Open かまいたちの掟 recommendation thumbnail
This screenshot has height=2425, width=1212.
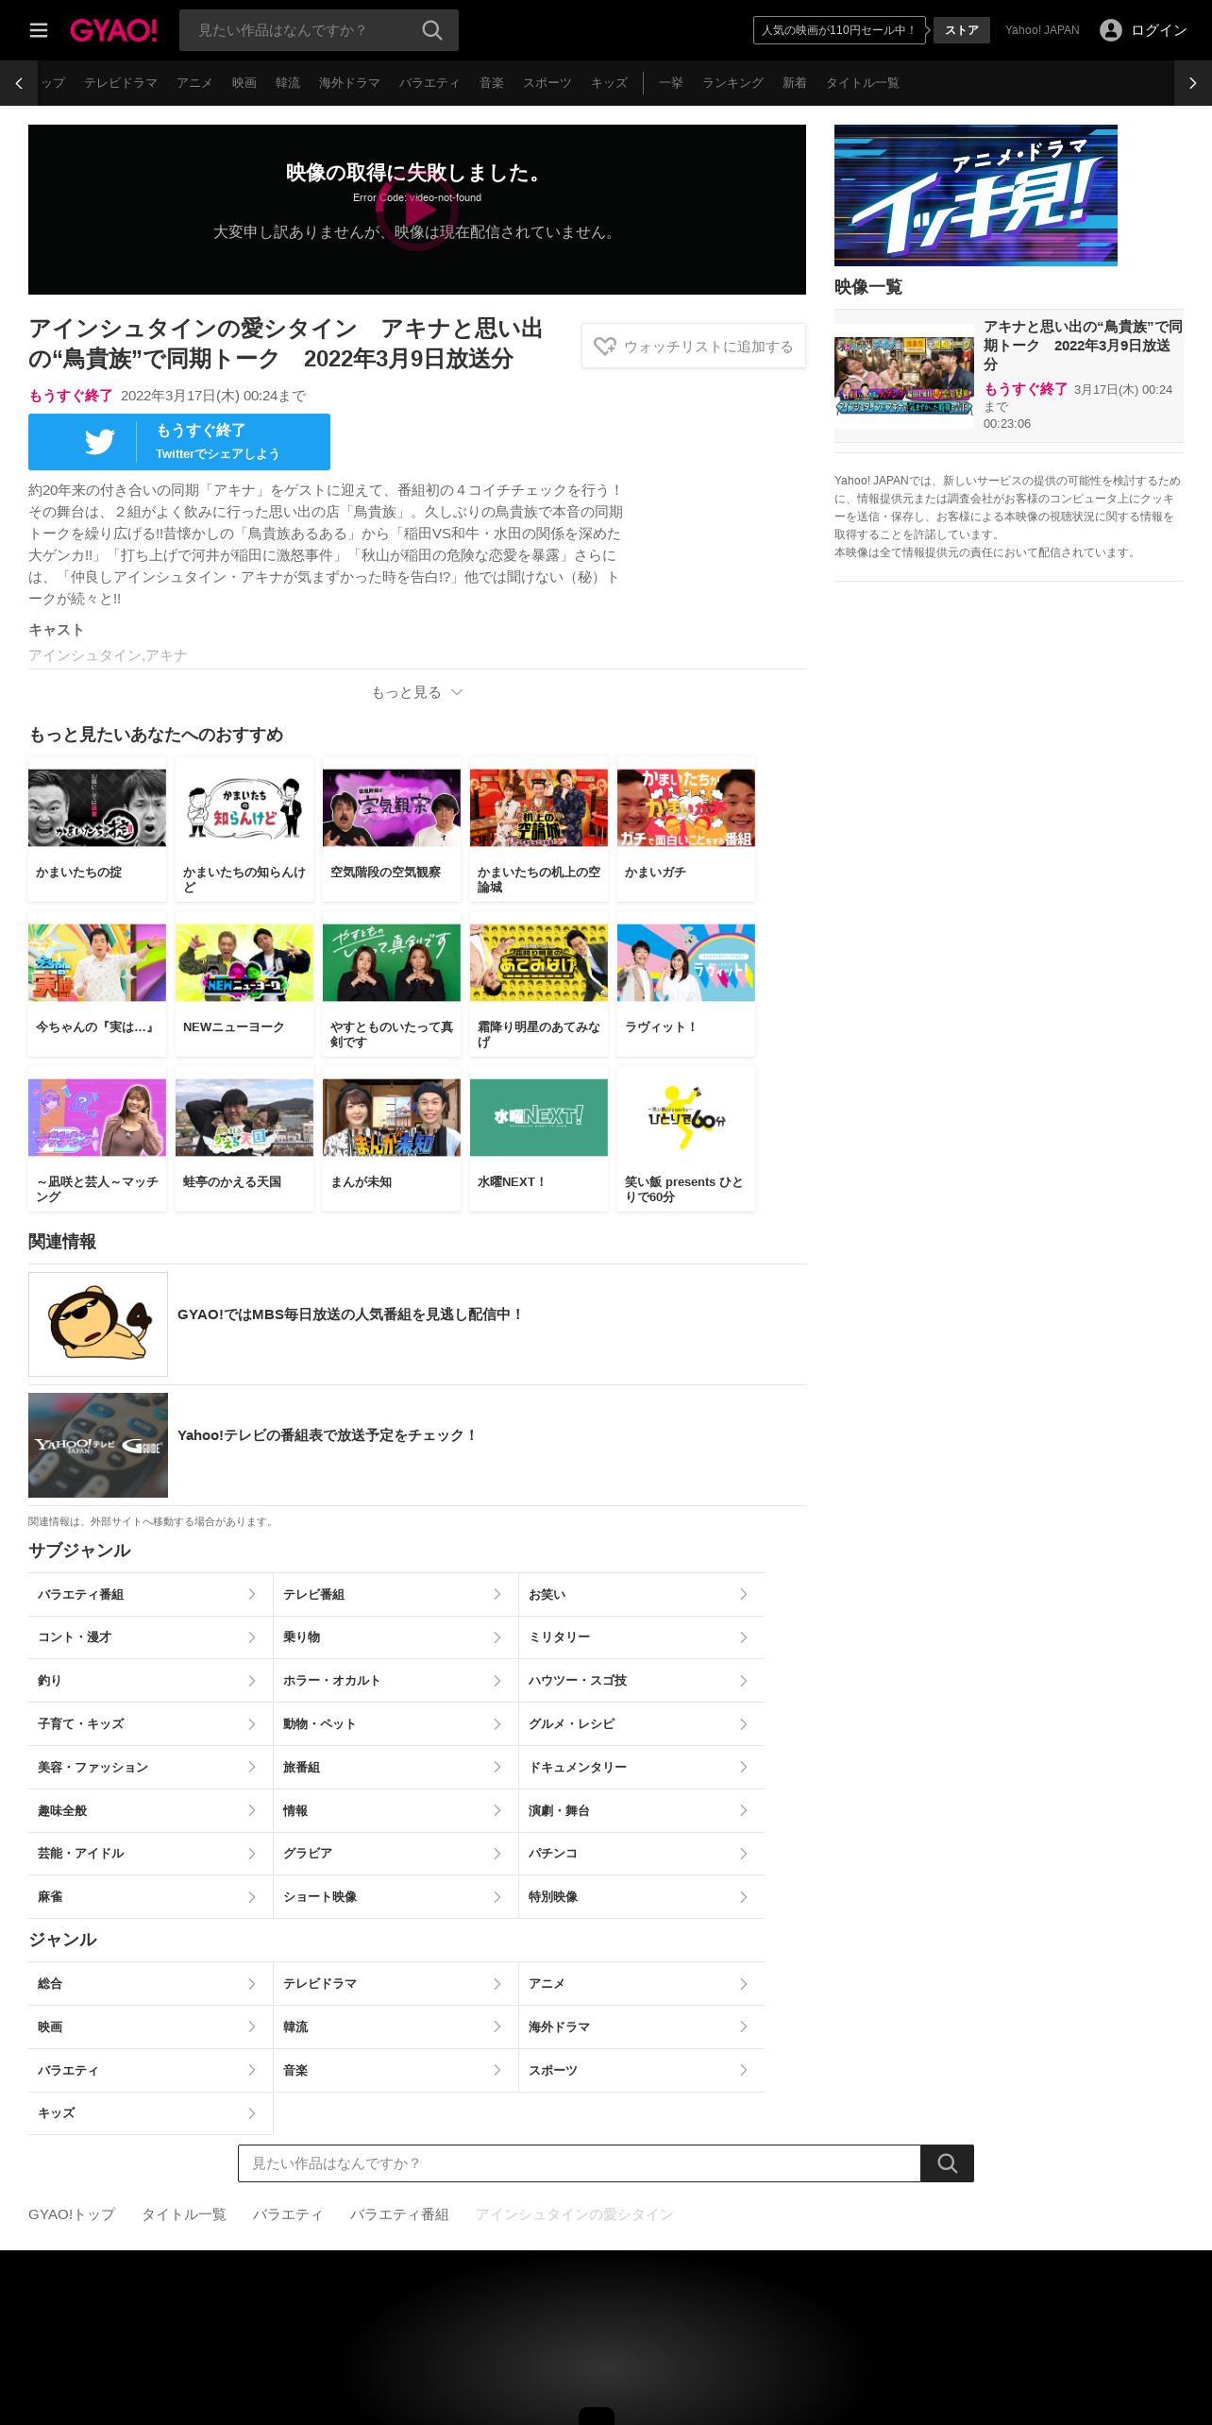(97, 807)
